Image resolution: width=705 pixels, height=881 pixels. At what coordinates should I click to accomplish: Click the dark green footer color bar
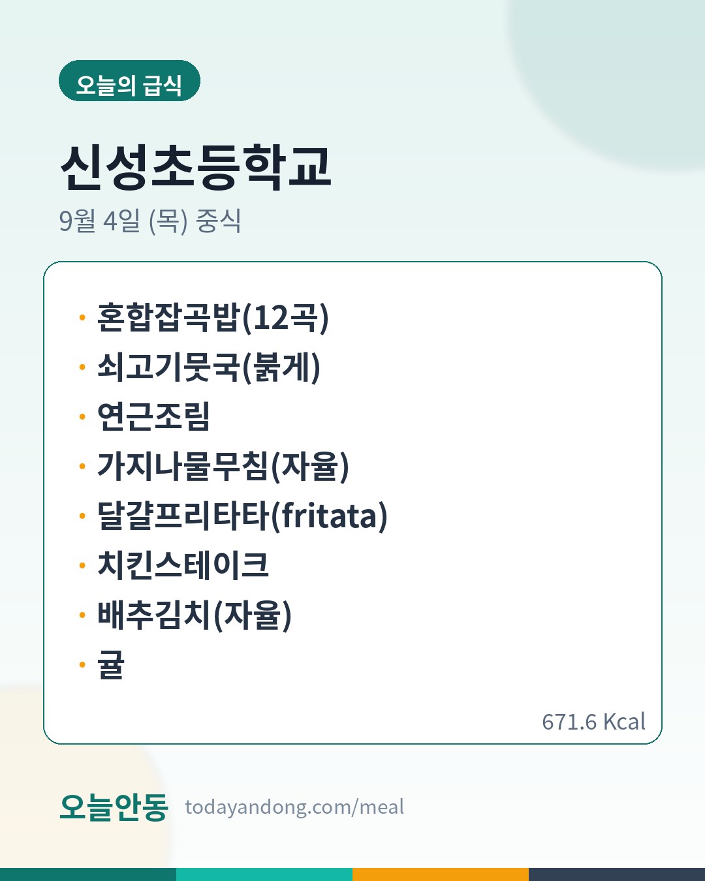pos(88,874)
